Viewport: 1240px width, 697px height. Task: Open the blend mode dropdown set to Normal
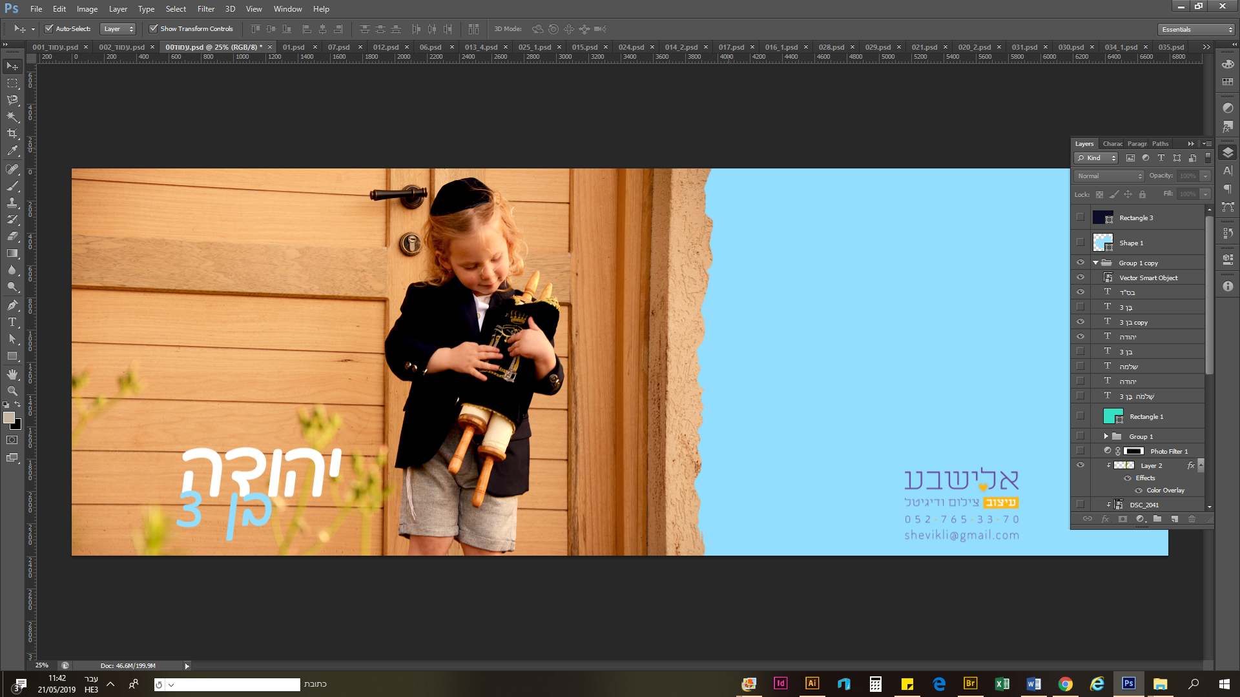tap(1108, 176)
